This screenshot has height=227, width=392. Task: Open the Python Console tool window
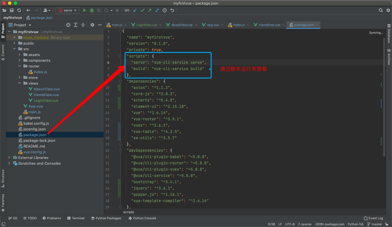142,218
